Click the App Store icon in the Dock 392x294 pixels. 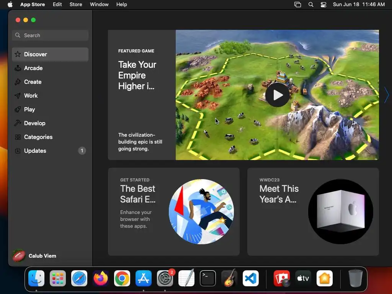pos(144,278)
